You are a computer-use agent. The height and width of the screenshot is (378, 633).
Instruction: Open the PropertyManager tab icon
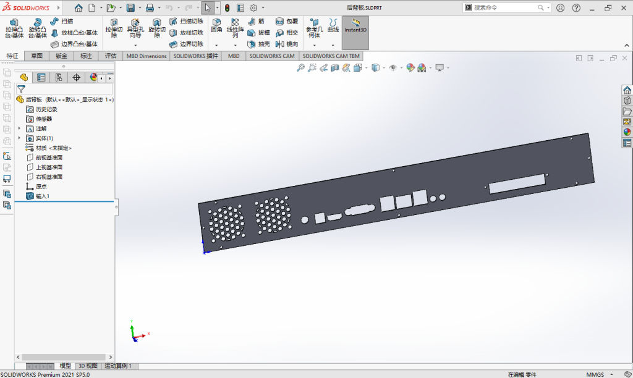[x=41, y=77]
